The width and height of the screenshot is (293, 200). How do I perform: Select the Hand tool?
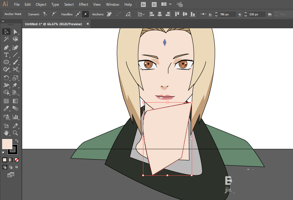pyautogui.click(x=6, y=133)
